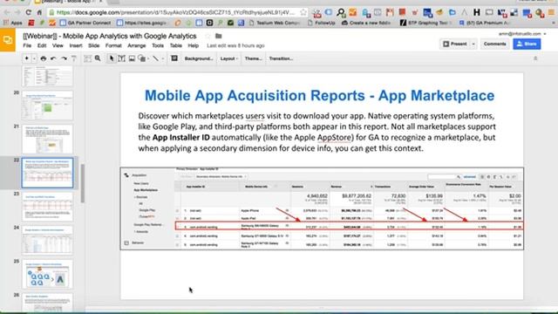Click Background button
Screen dimensions: 558x314
point(199,58)
